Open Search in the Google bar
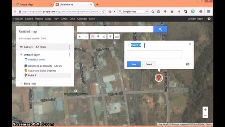 coord(29,19)
